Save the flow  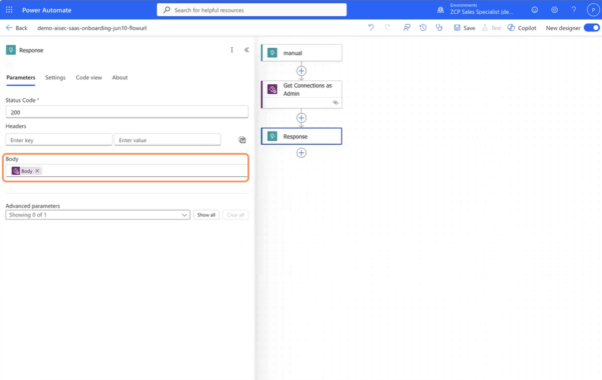(x=465, y=28)
